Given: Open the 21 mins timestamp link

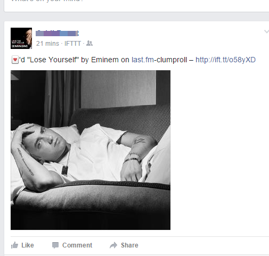Looking at the screenshot, I should [47, 44].
